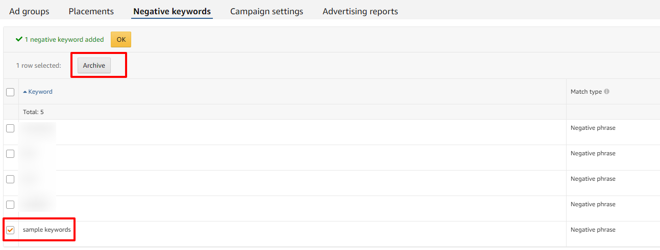Archive the selected negative keyword
Image resolution: width=660 pixels, height=250 pixels.
click(94, 66)
